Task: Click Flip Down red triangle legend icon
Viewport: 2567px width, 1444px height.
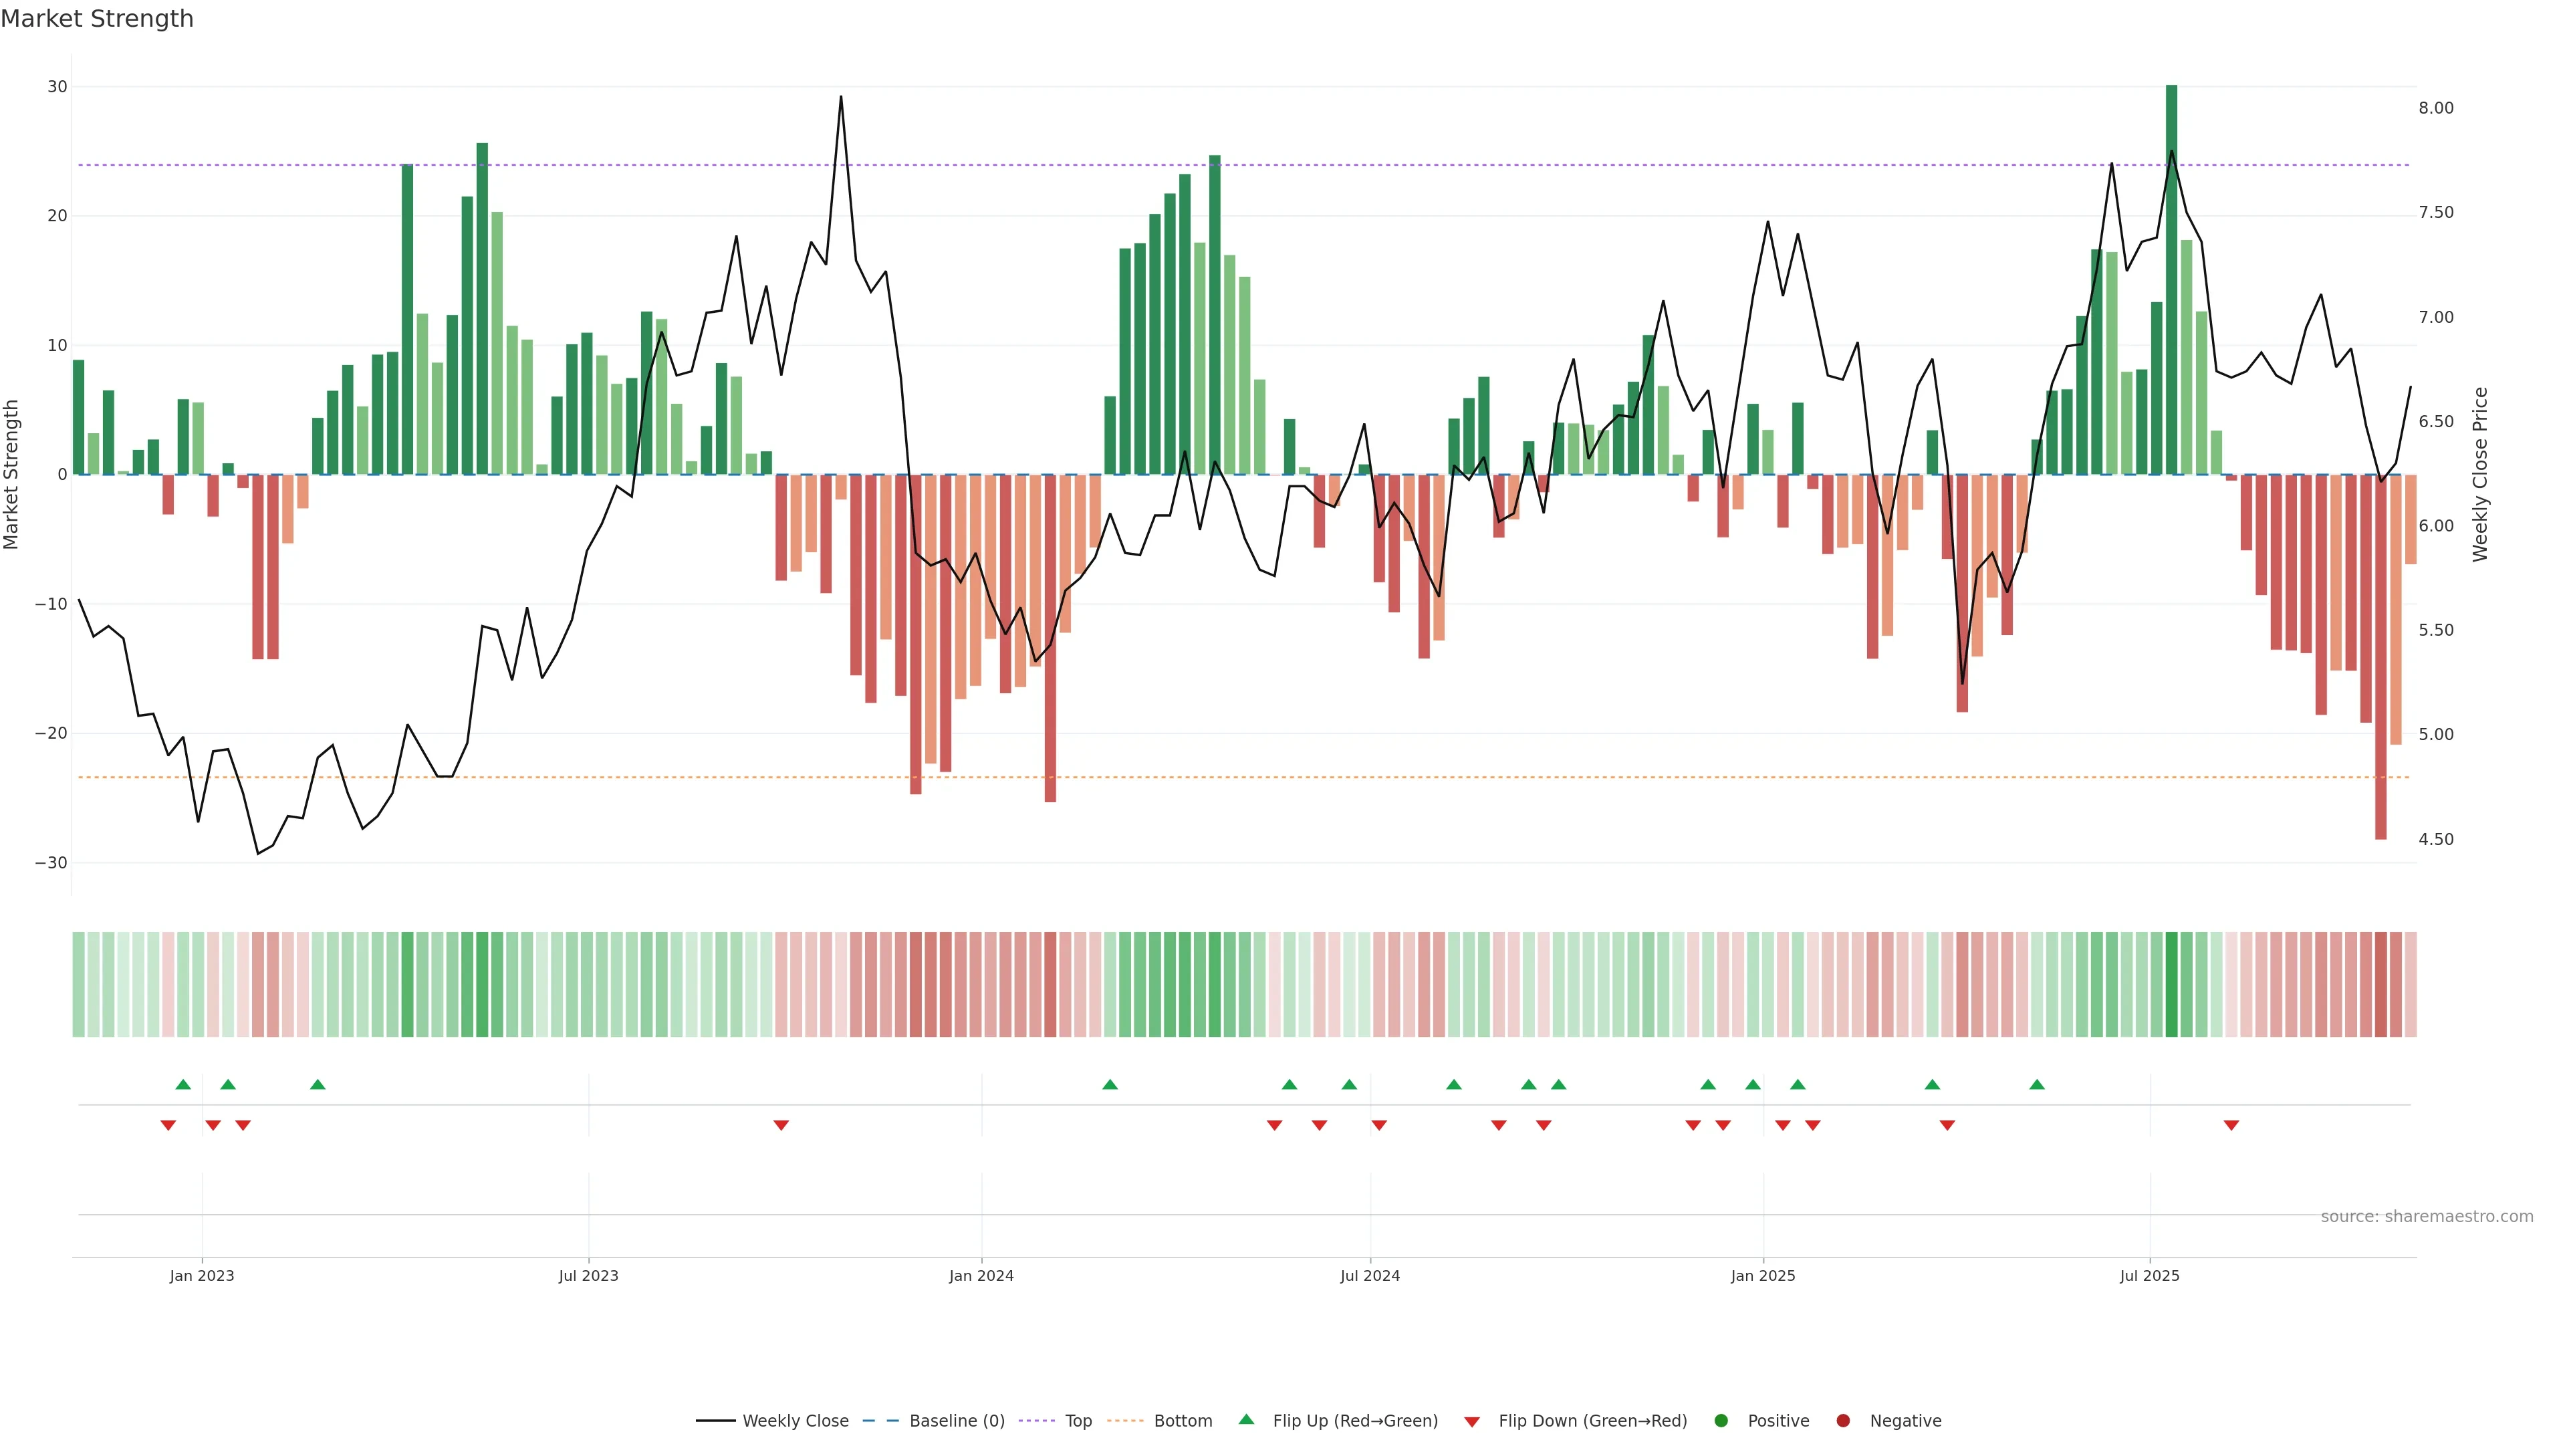Action: [1472, 1421]
